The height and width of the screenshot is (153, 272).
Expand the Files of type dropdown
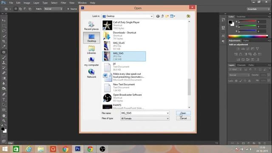(168, 119)
